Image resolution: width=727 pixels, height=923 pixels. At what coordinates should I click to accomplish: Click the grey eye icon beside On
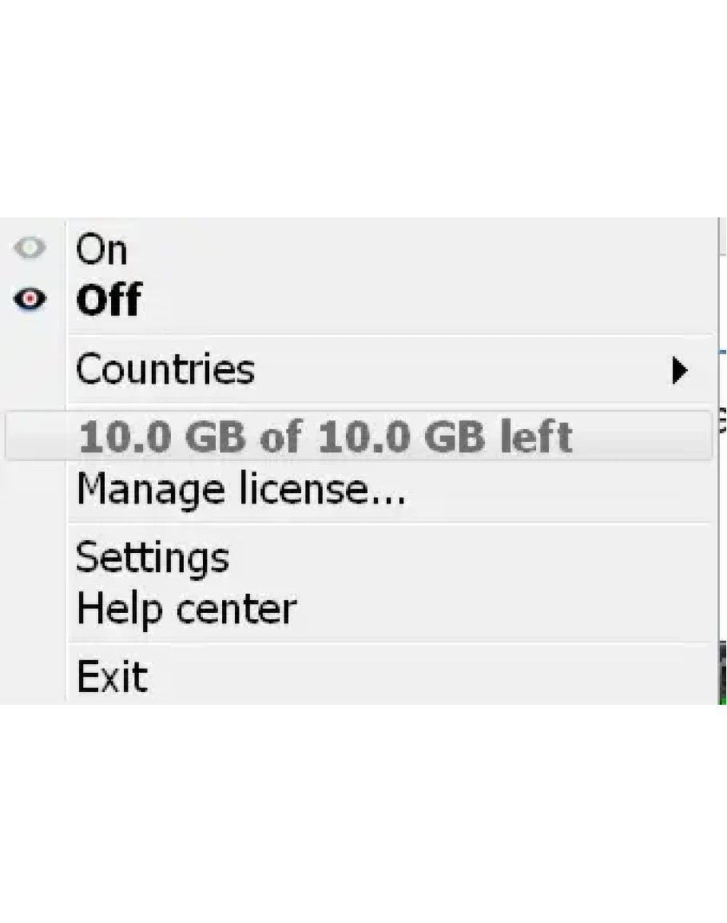(x=30, y=249)
